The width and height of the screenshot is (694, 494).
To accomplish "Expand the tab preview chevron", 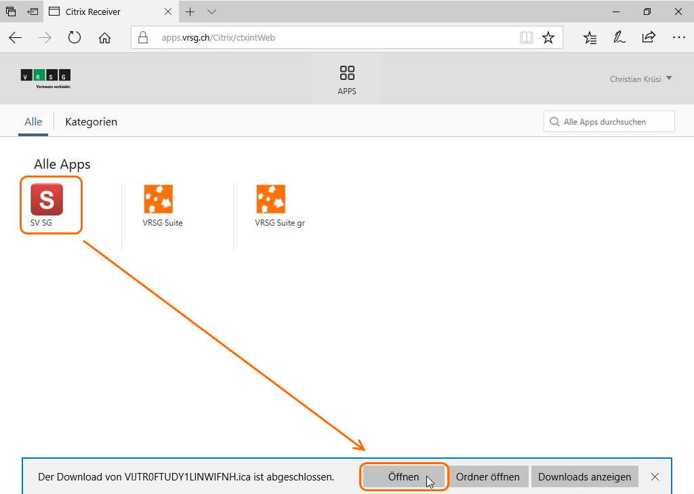I will point(211,12).
